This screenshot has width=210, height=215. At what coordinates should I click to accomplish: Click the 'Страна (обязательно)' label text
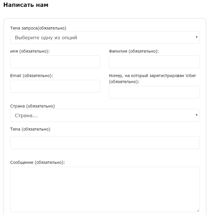pos(32,106)
